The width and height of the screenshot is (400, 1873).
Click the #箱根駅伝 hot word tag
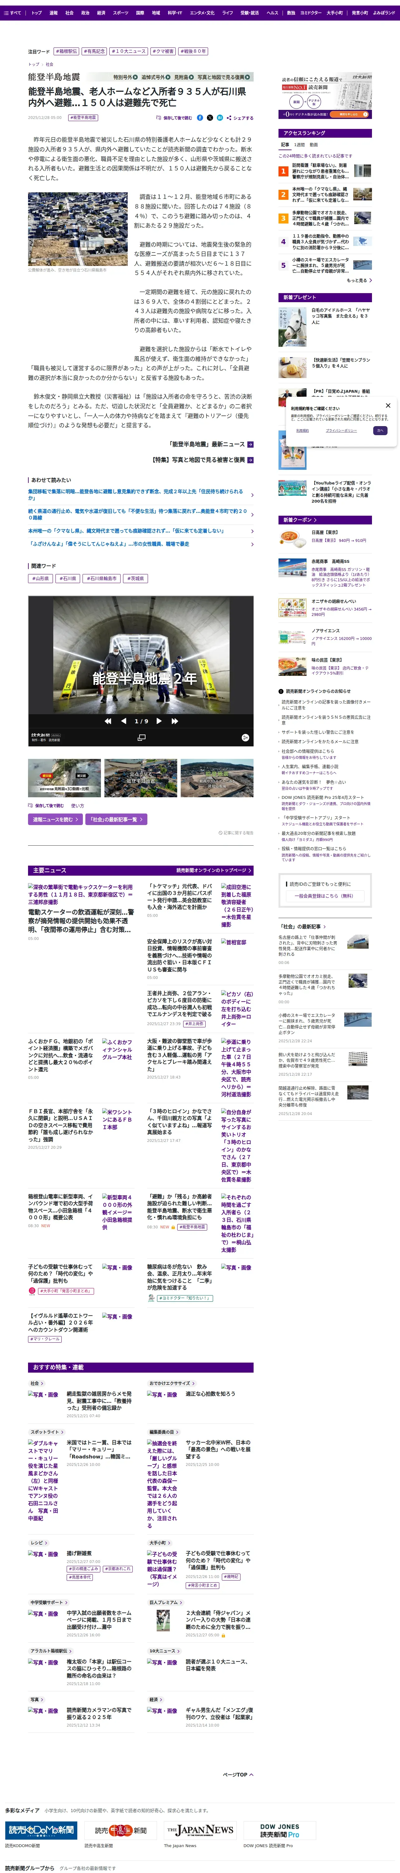click(66, 52)
